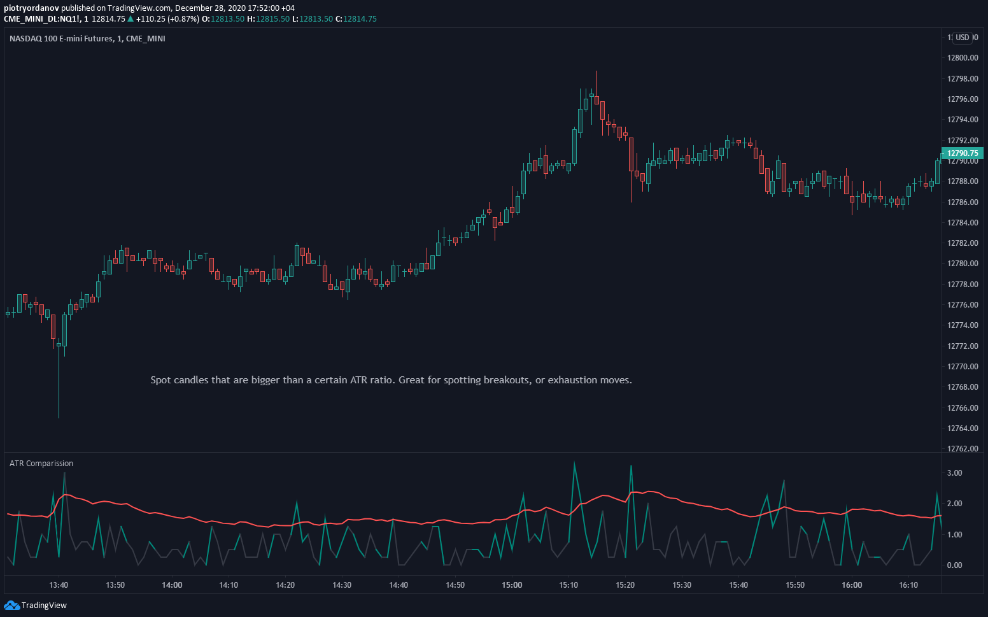This screenshot has height=617, width=988.
Task: Click the TradingView wordmark at bottom left
Action: (x=44, y=606)
